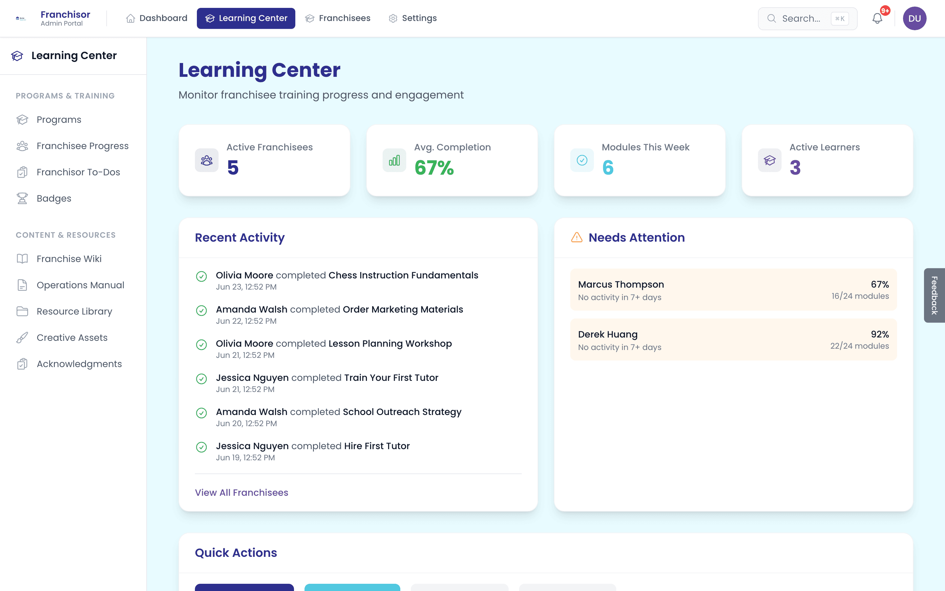Click the Active Franchisees count 5
Viewport: 945px width, 591px height.
pyautogui.click(x=233, y=168)
